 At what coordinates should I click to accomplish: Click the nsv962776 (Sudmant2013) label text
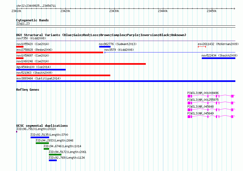click(x=118, y=44)
